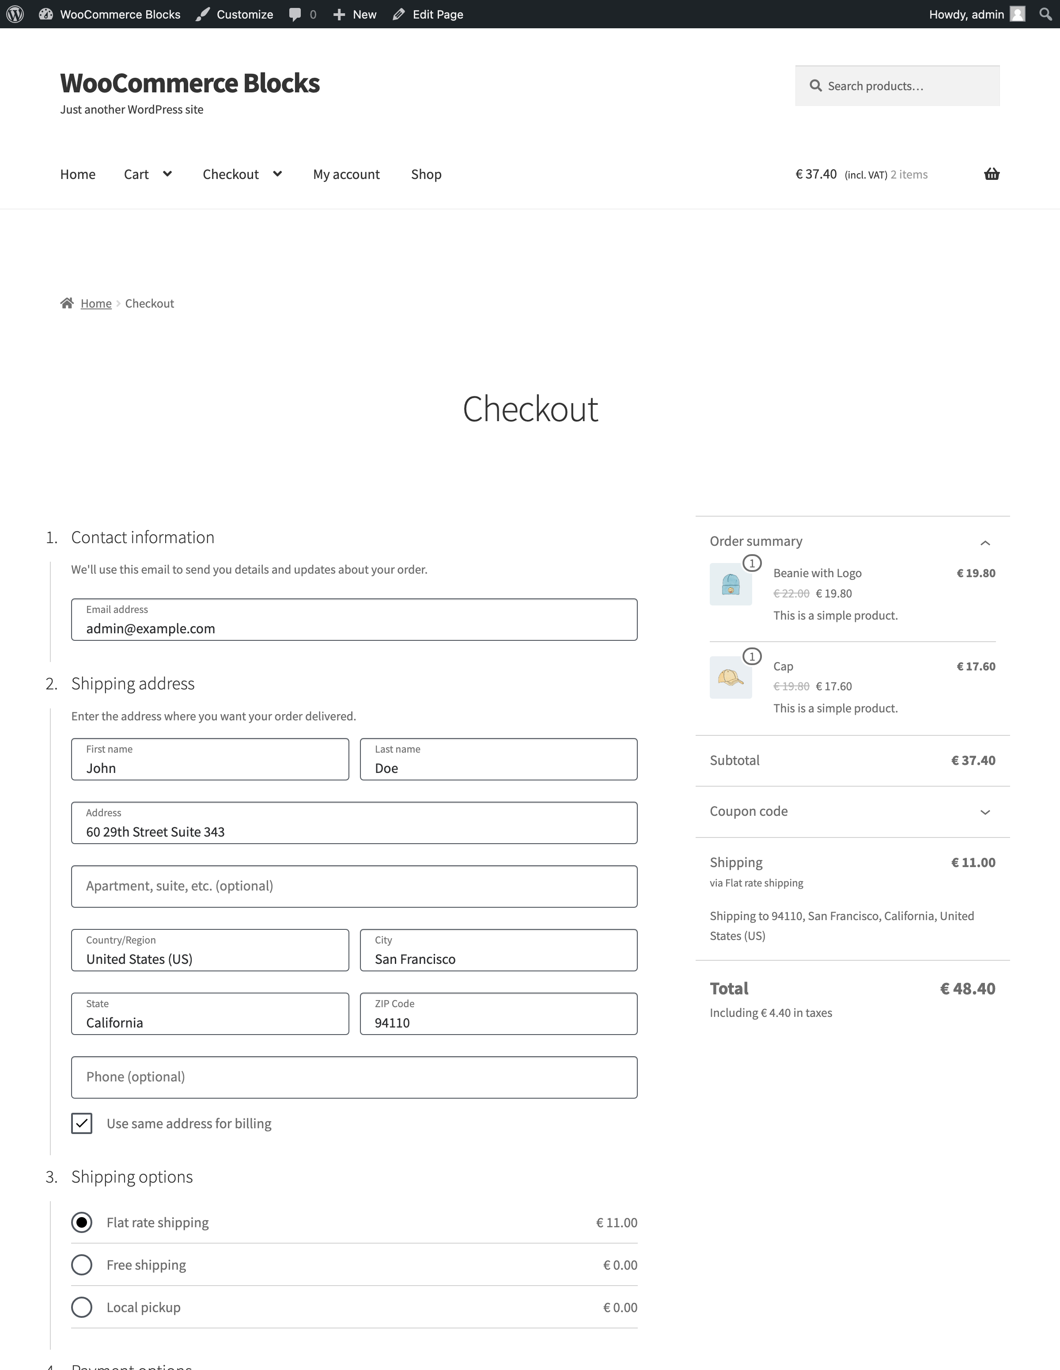The image size is (1060, 1370).
Task: Click the Customize link in the admin bar
Action: [x=245, y=15]
